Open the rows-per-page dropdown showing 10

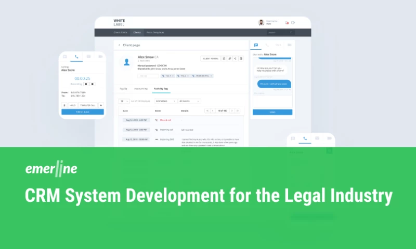point(124,101)
